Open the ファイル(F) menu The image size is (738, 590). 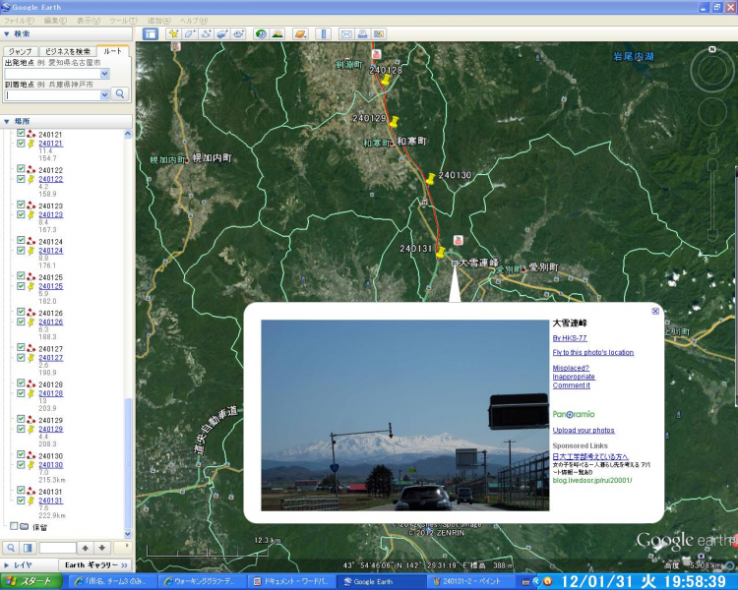pyautogui.click(x=19, y=21)
